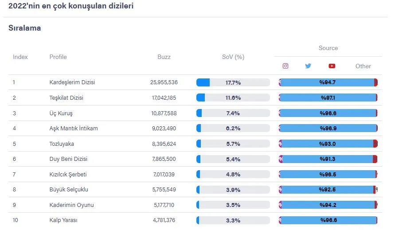
Task: Select the Other source column header
Action: [363, 66]
